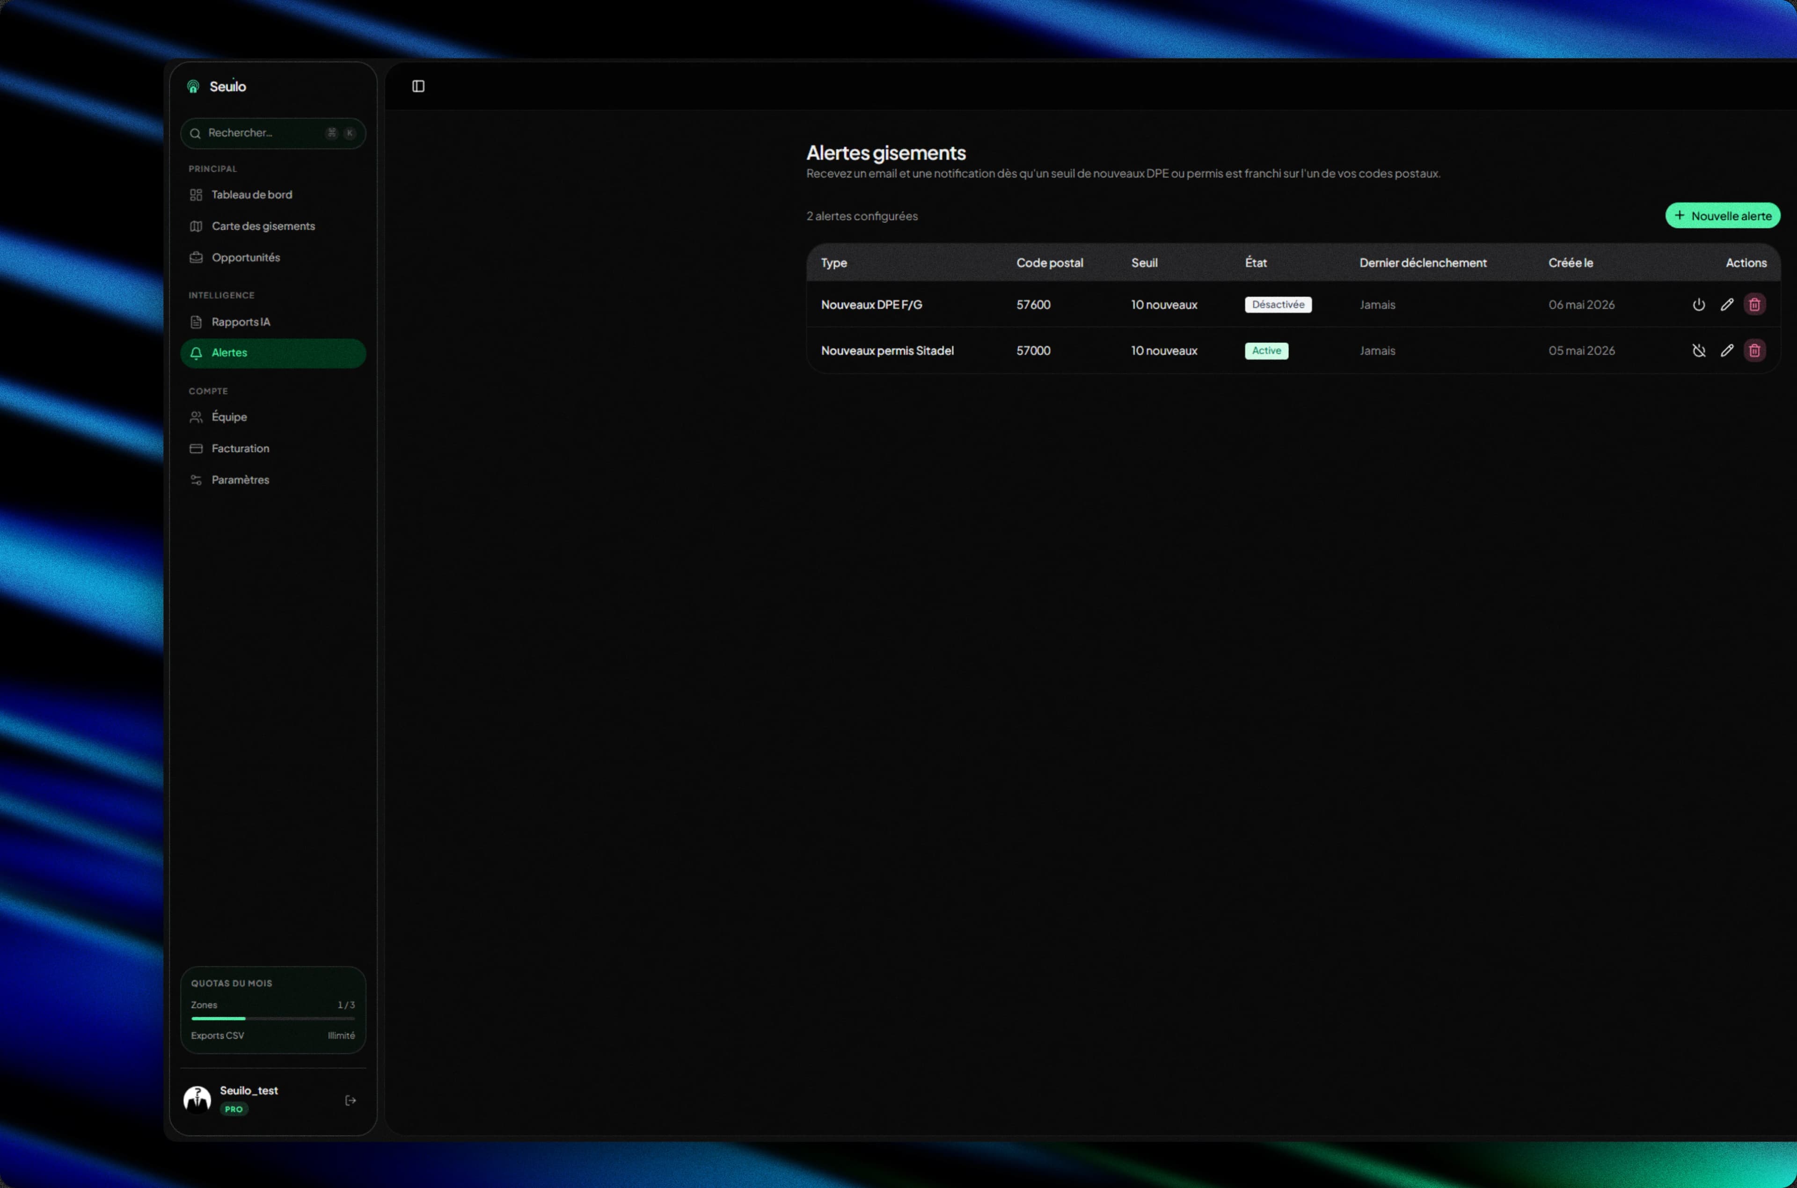Click the Opportunités briefcase icon
The height and width of the screenshot is (1188, 1797).
196,258
